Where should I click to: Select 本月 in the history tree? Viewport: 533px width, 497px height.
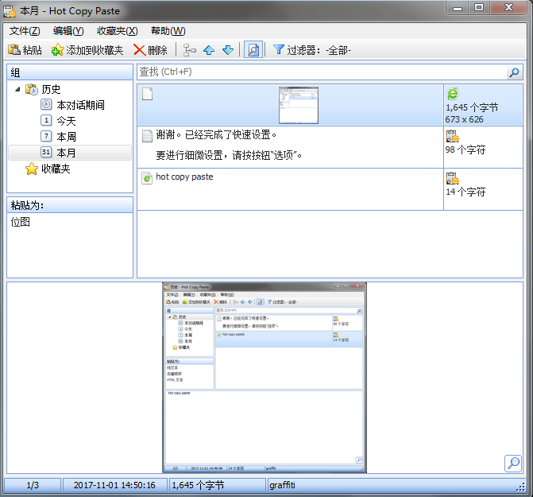click(x=70, y=153)
